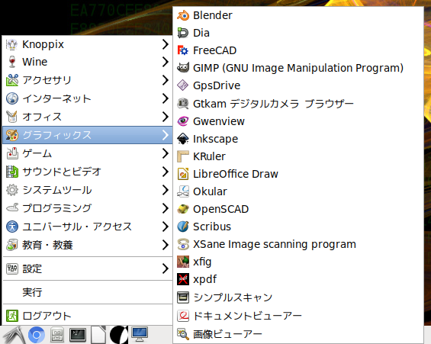Expand the プログラミング submenu arrow
The image size is (431, 344).
[x=165, y=208]
